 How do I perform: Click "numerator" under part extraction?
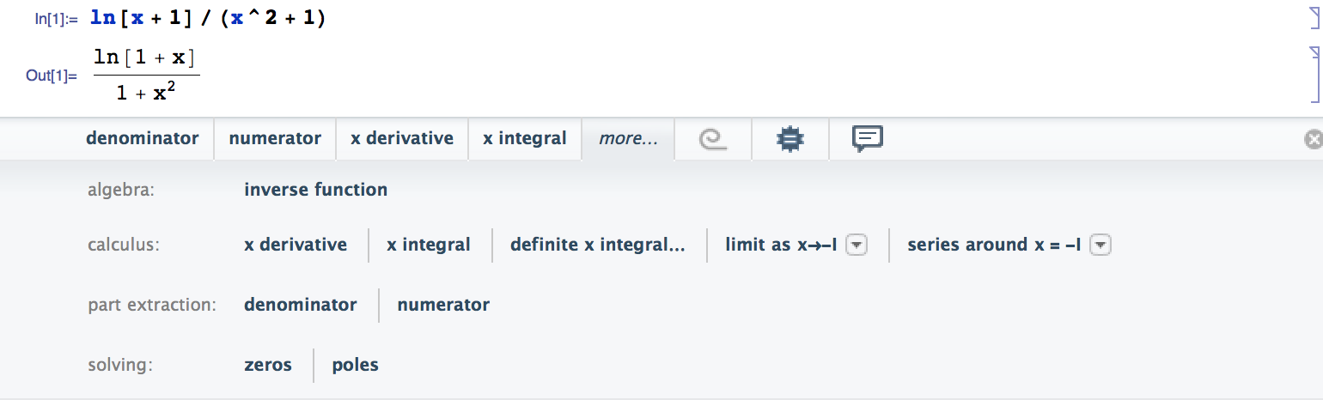(x=443, y=305)
